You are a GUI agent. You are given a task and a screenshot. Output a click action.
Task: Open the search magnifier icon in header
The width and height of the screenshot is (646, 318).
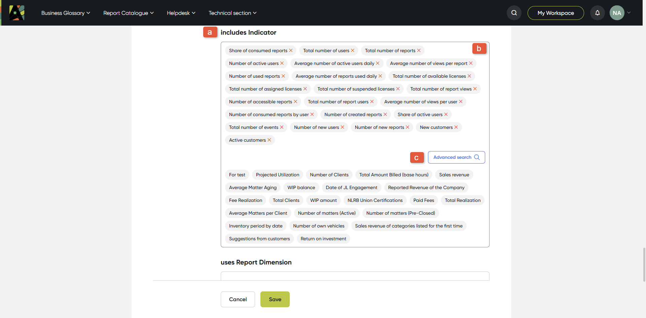click(514, 13)
